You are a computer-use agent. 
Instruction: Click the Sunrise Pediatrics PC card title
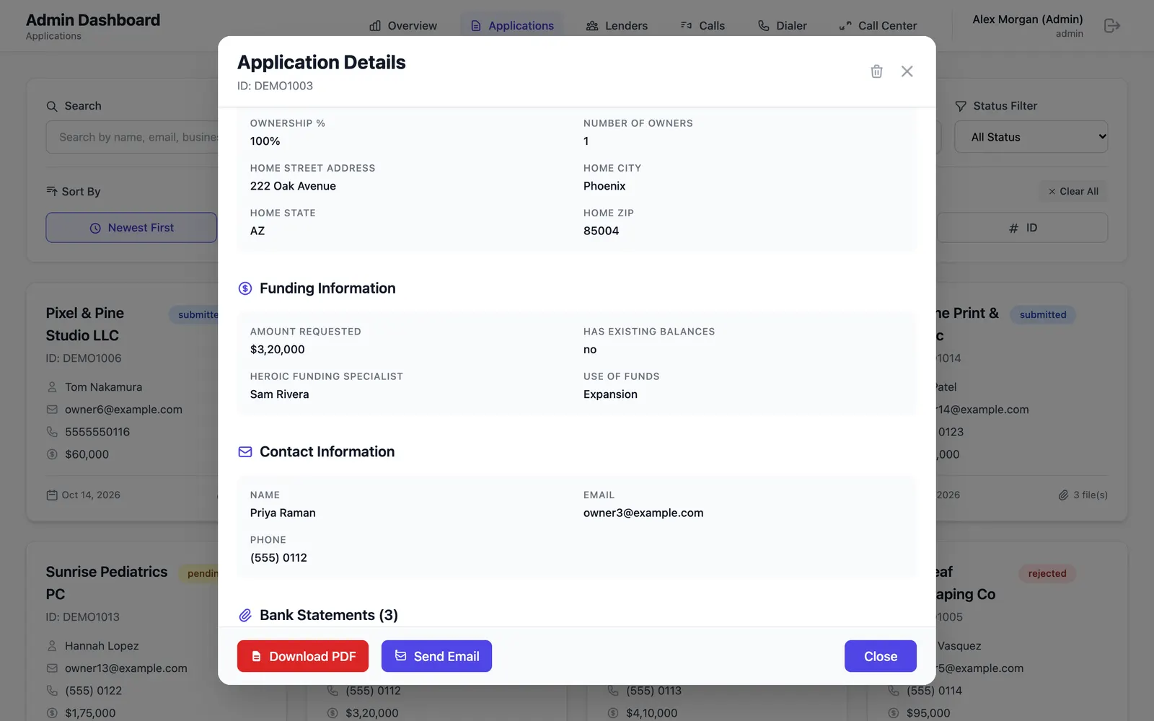[107, 583]
